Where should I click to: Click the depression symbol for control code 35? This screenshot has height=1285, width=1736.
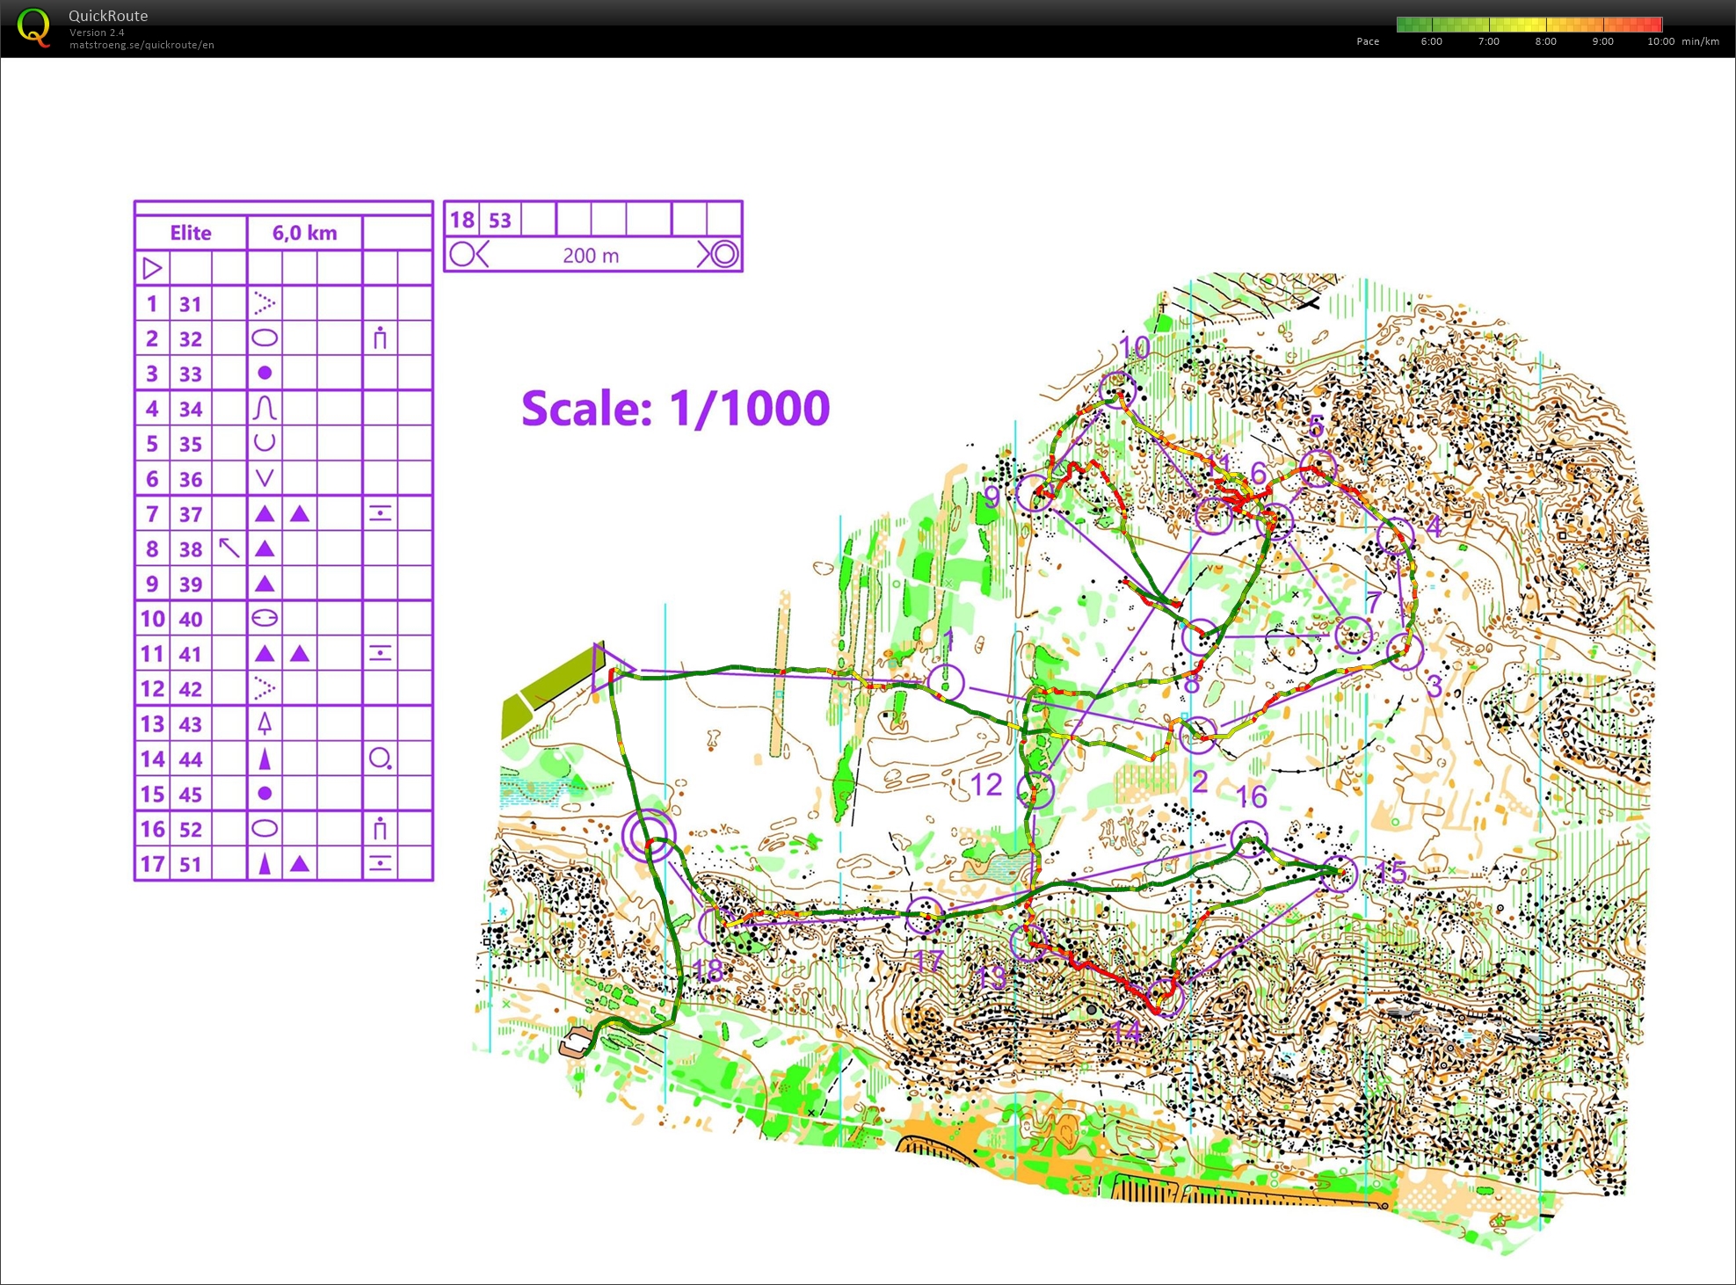[265, 443]
